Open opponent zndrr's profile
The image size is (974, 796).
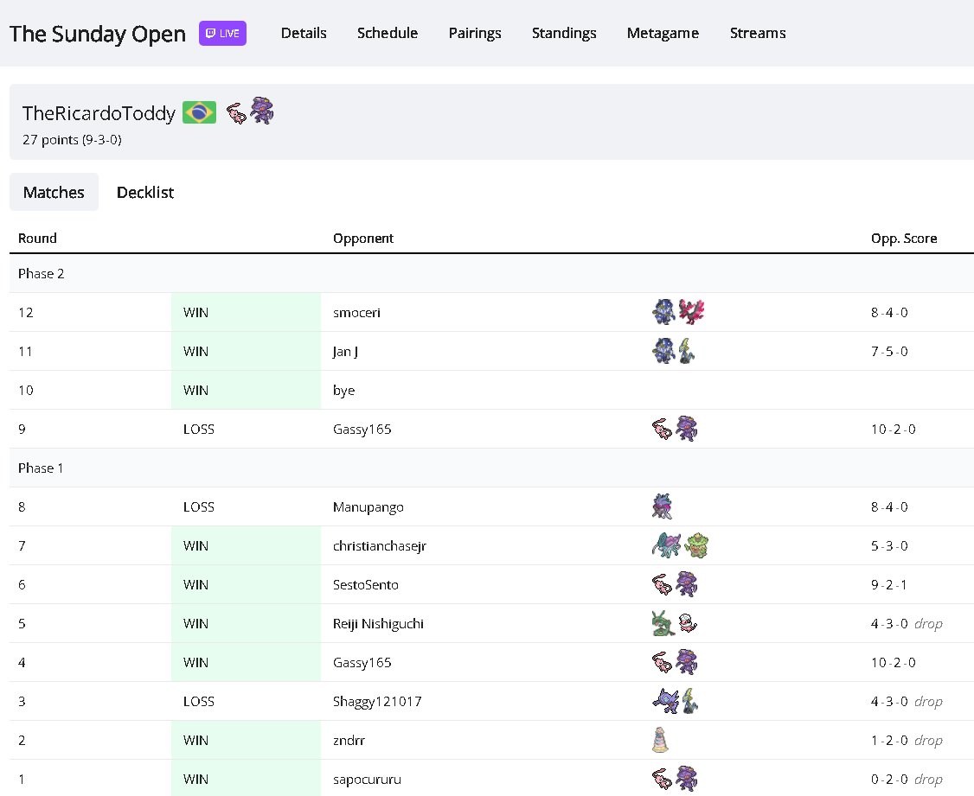349,741
